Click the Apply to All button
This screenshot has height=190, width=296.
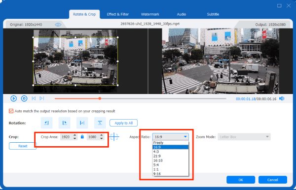[x=123, y=123]
